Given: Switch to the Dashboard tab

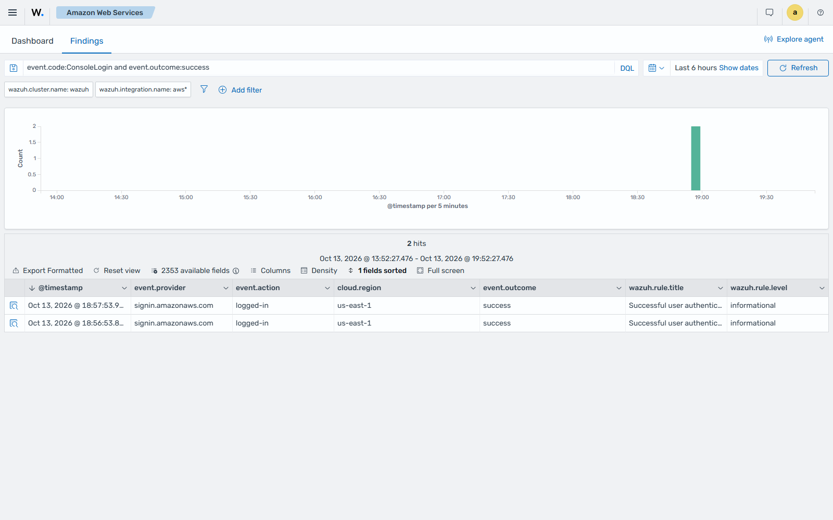Looking at the screenshot, I should pyautogui.click(x=32, y=41).
